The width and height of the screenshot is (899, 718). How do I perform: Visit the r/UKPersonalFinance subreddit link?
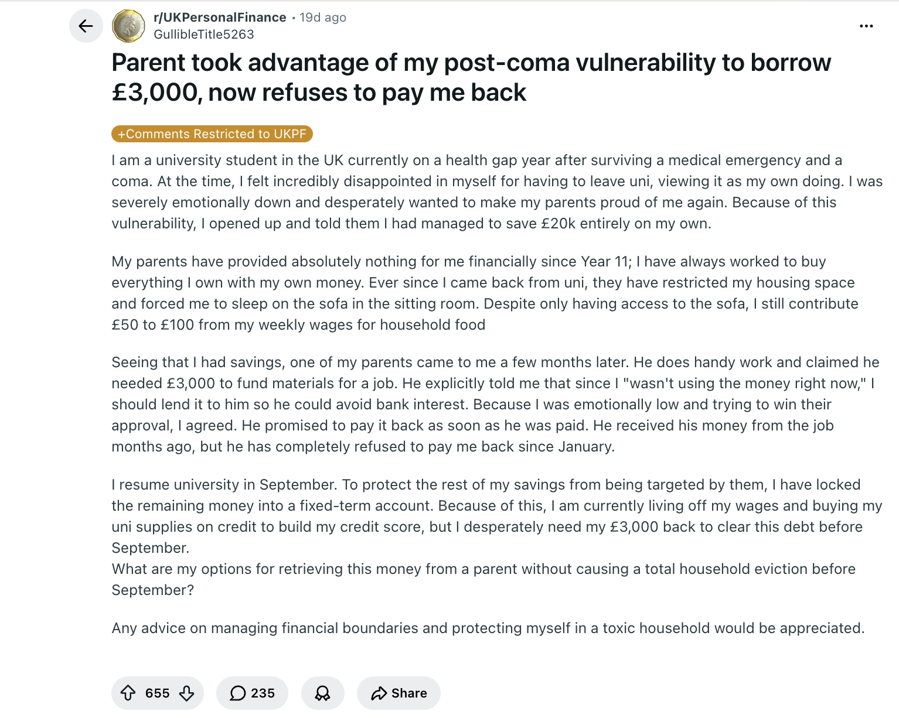pos(220,18)
